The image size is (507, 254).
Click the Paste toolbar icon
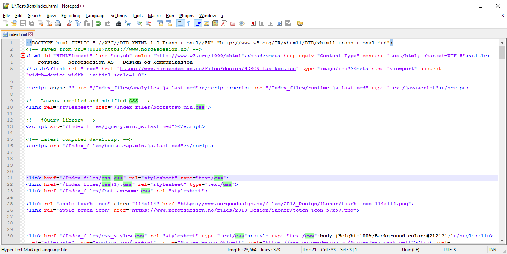pyautogui.click(x=87, y=23)
